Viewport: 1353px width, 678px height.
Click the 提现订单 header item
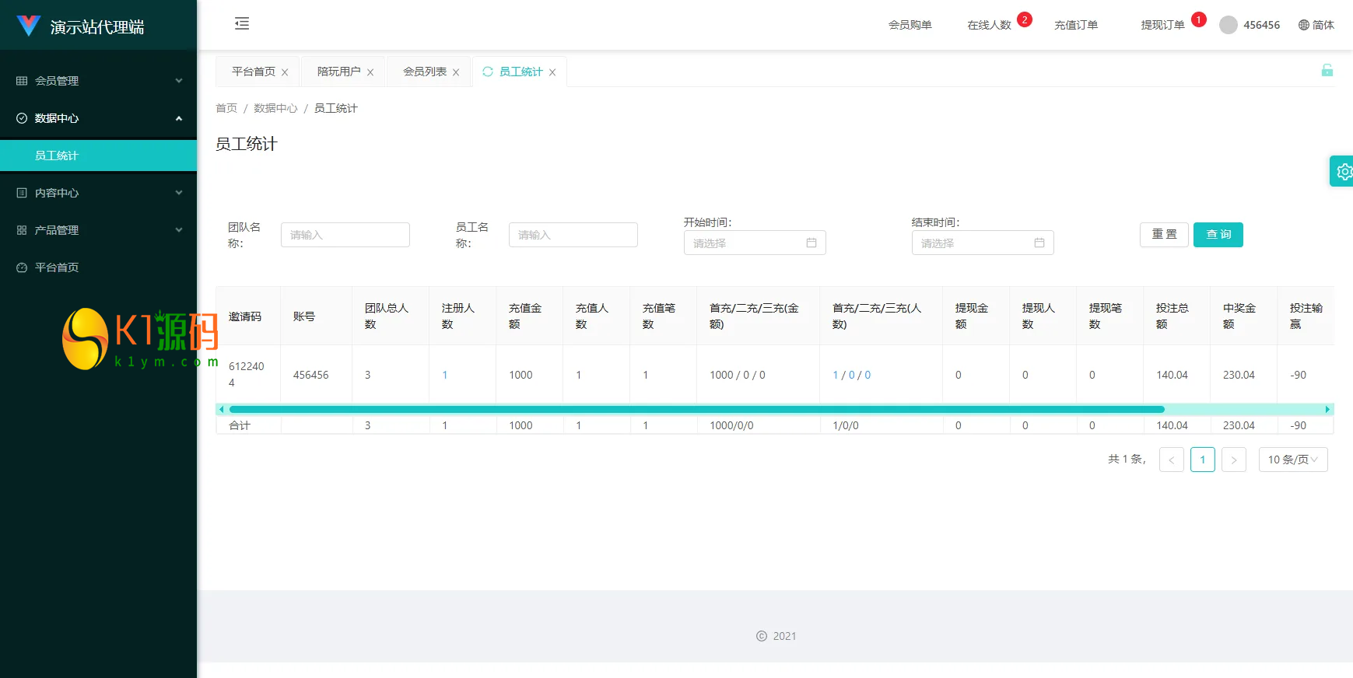pyautogui.click(x=1162, y=25)
